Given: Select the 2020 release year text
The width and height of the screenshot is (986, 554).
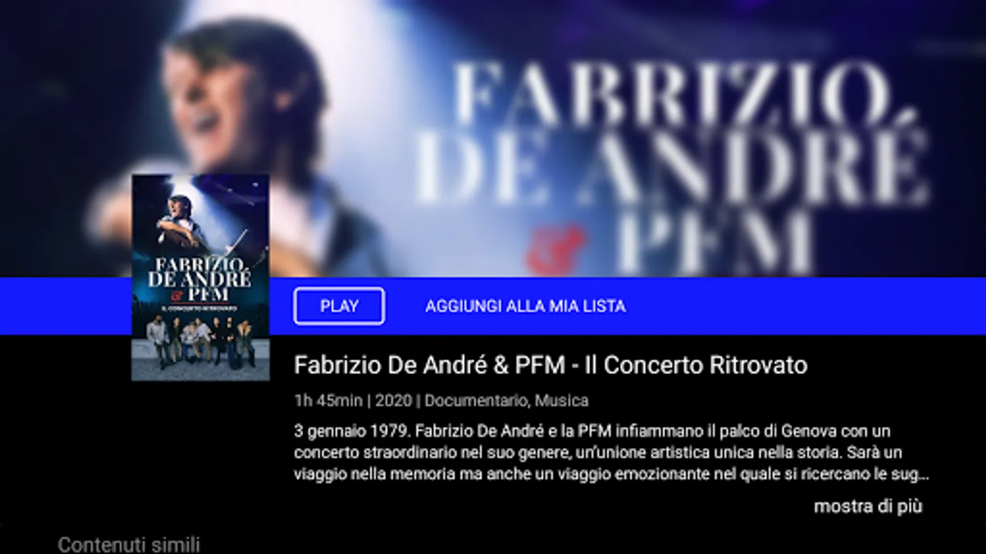Looking at the screenshot, I should [x=393, y=401].
